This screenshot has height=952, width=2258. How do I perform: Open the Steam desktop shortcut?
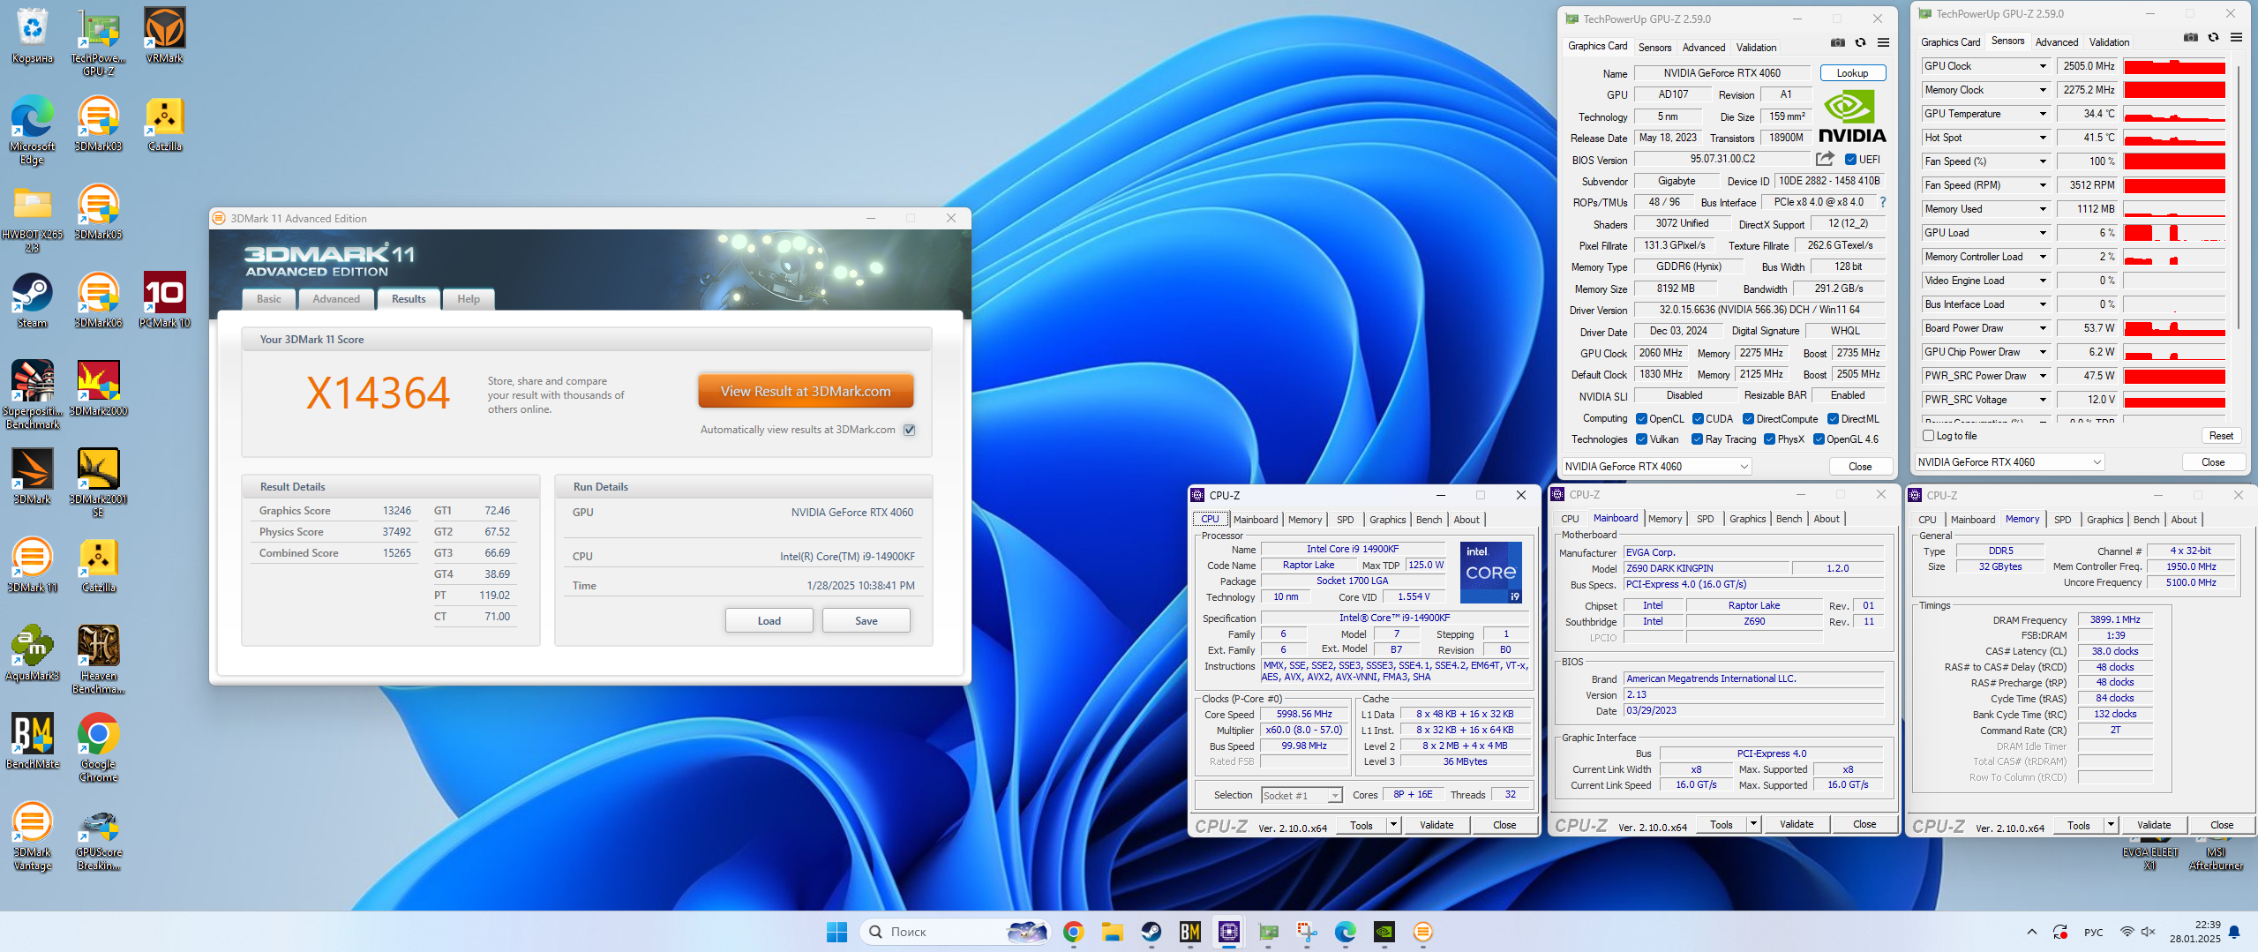point(33,300)
